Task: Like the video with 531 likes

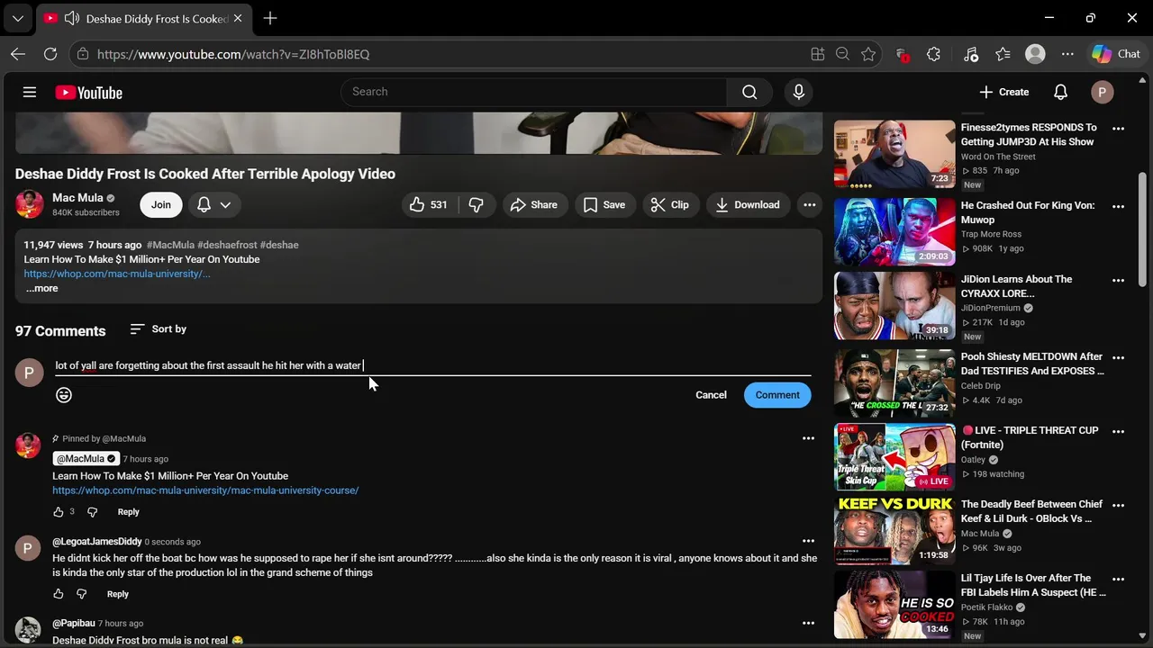Action: pos(430,204)
